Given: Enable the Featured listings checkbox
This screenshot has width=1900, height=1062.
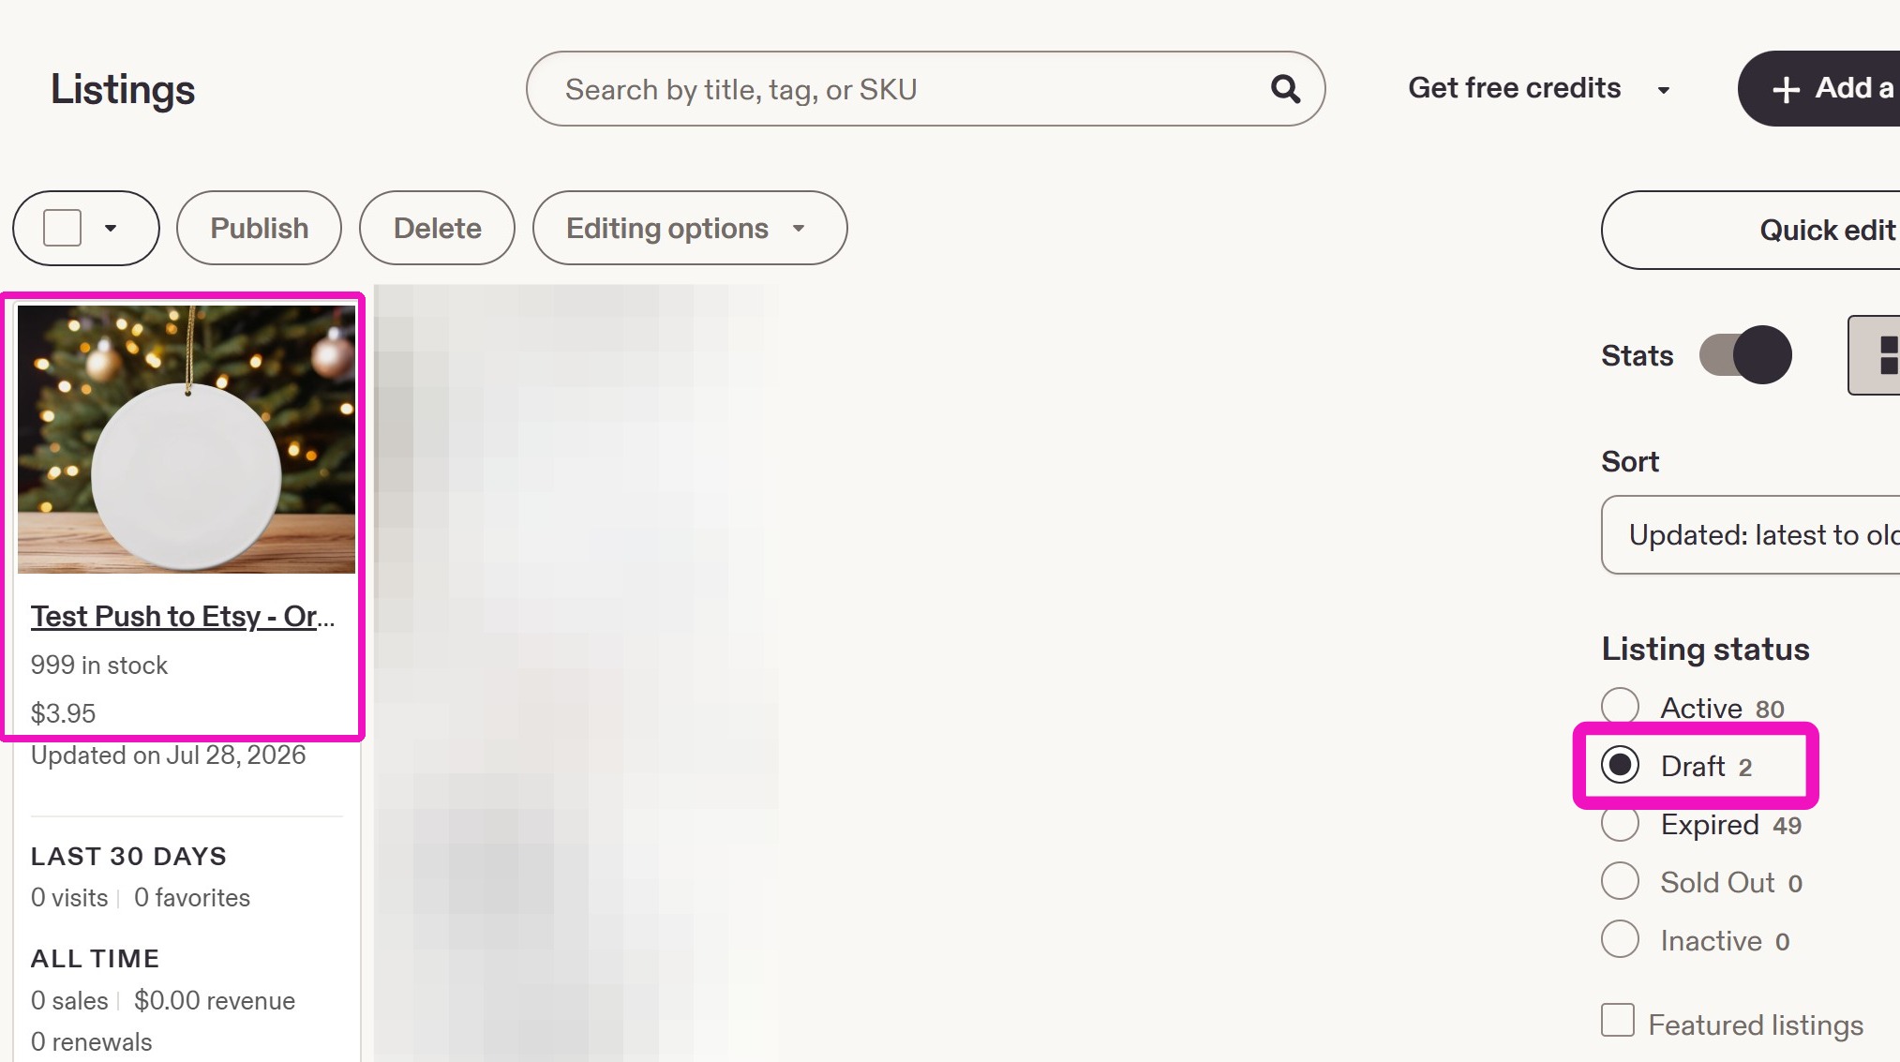Looking at the screenshot, I should 1618,1020.
